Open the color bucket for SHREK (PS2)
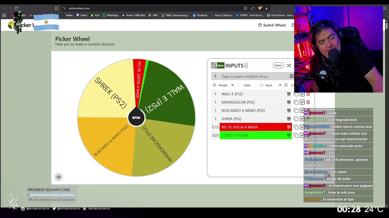The image size is (389, 218). point(289,119)
